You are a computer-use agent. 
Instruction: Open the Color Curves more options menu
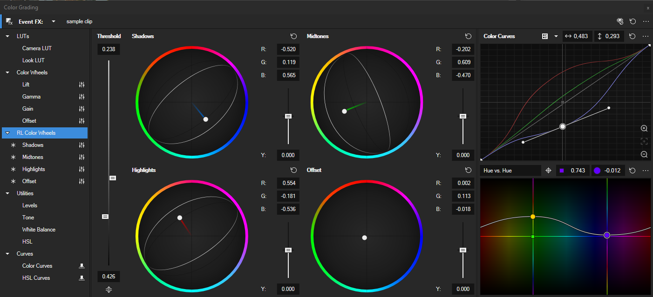[646, 36]
